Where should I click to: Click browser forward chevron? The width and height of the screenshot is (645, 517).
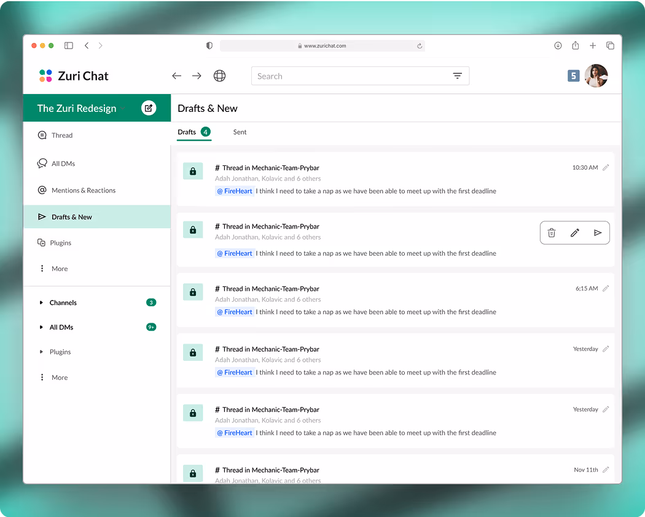point(100,45)
